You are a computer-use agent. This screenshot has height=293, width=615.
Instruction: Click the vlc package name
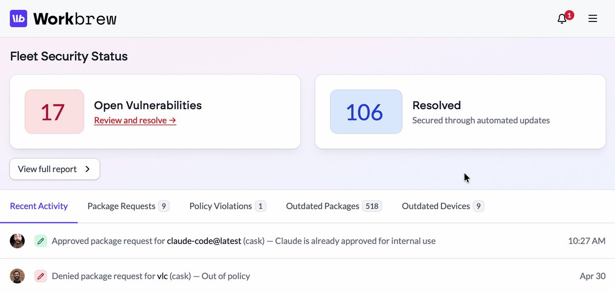click(162, 276)
